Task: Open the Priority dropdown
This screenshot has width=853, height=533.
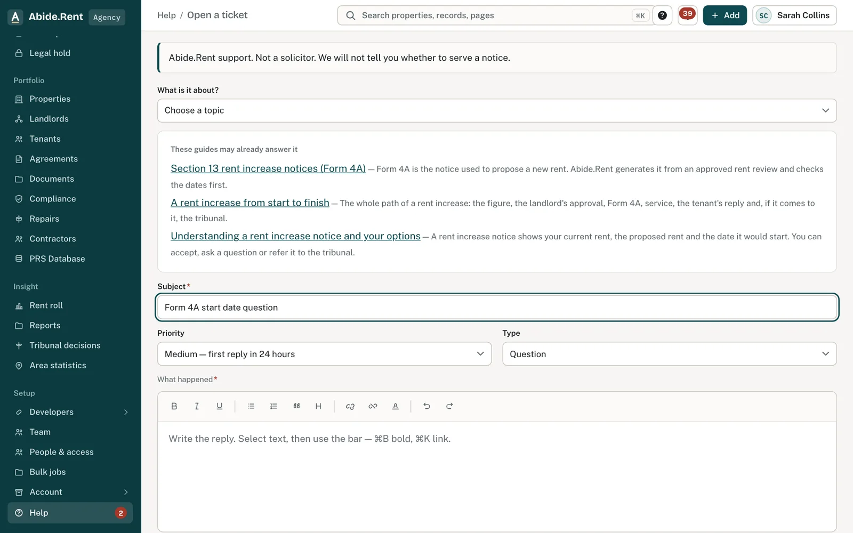Action: pyautogui.click(x=324, y=354)
